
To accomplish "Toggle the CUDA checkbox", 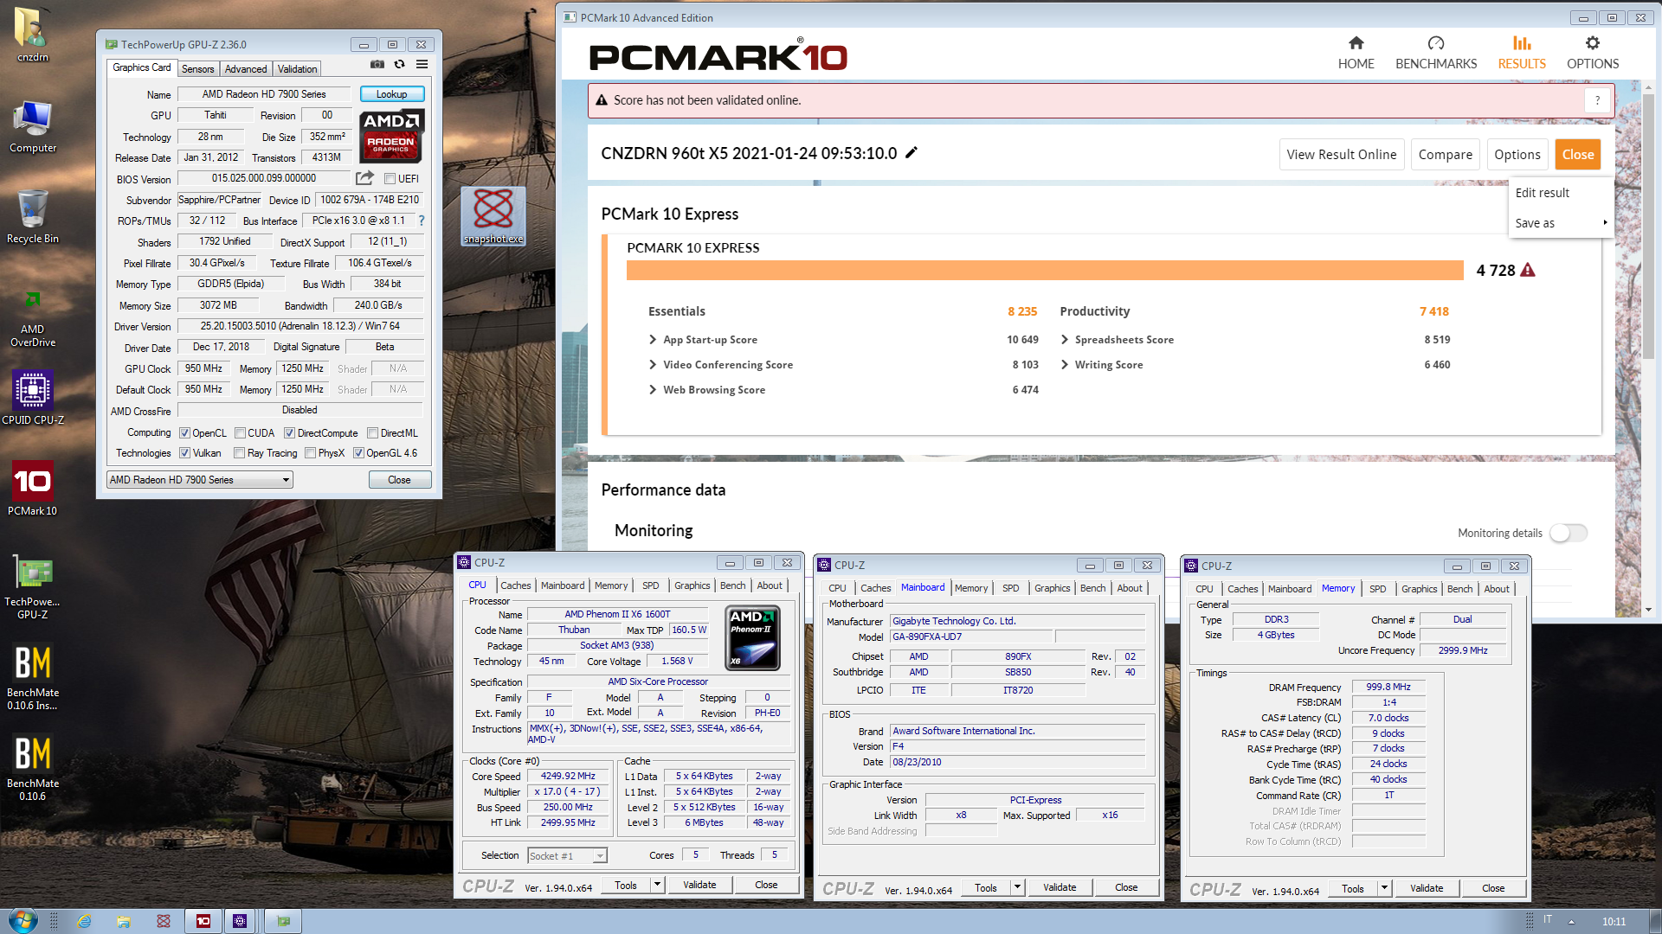I will [x=240, y=433].
